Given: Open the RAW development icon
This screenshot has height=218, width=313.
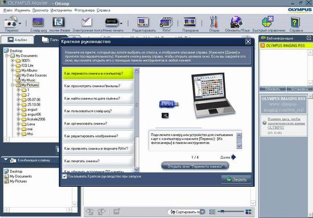Looking at the screenshot, I should point(166,22).
